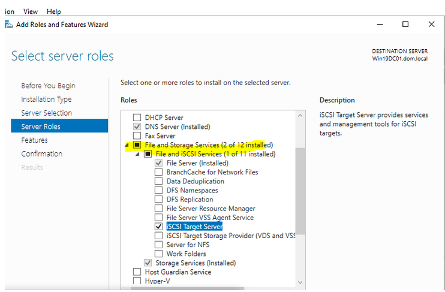This screenshot has width=445, height=292.
Task: Uncheck the iSCSI Target Server checkbox
Action: [x=158, y=227]
